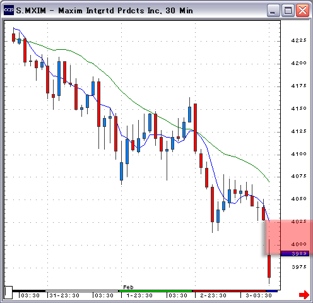313x303 pixels.
Task: Click the green session bar on time axis
Action: click(156, 291)
